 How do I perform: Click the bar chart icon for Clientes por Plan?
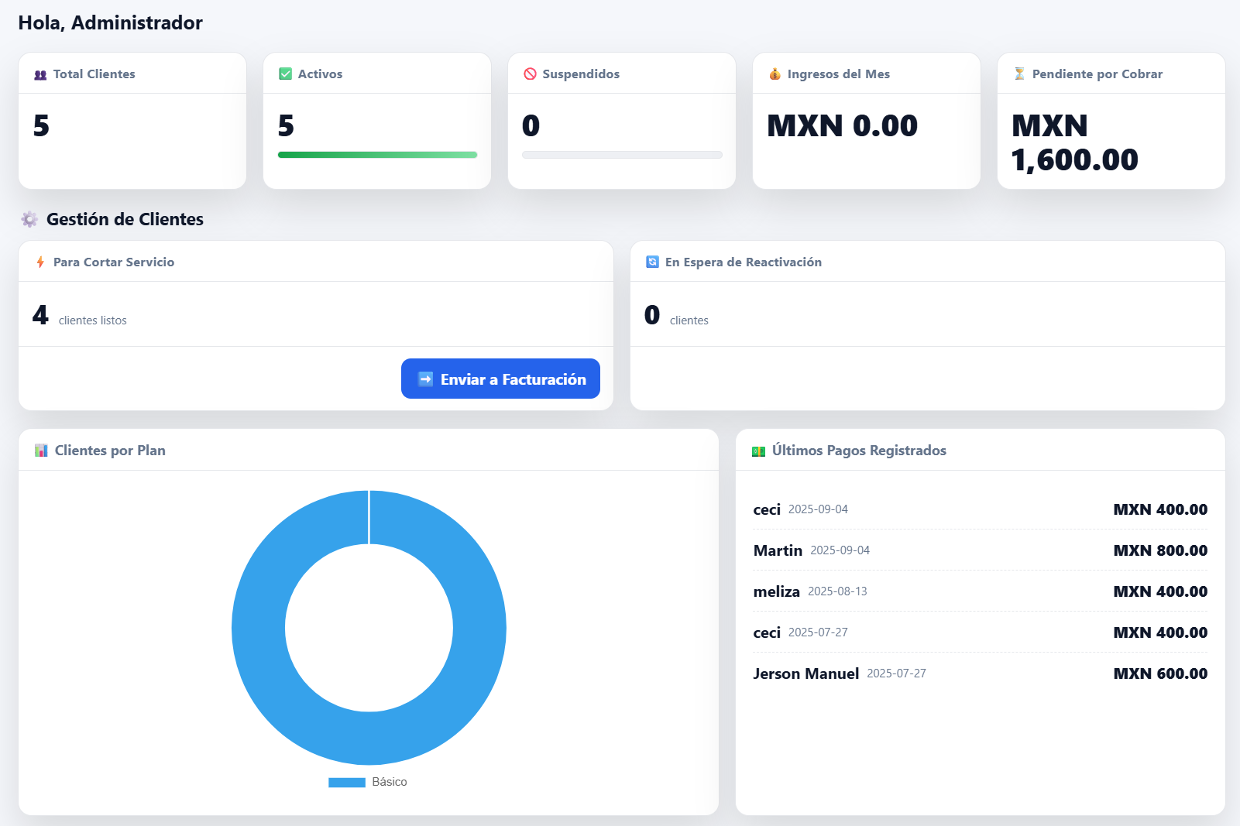pos(41,451)
